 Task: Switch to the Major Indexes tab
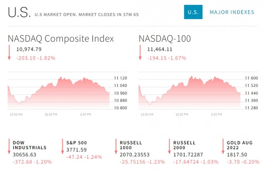pos(232,12)
